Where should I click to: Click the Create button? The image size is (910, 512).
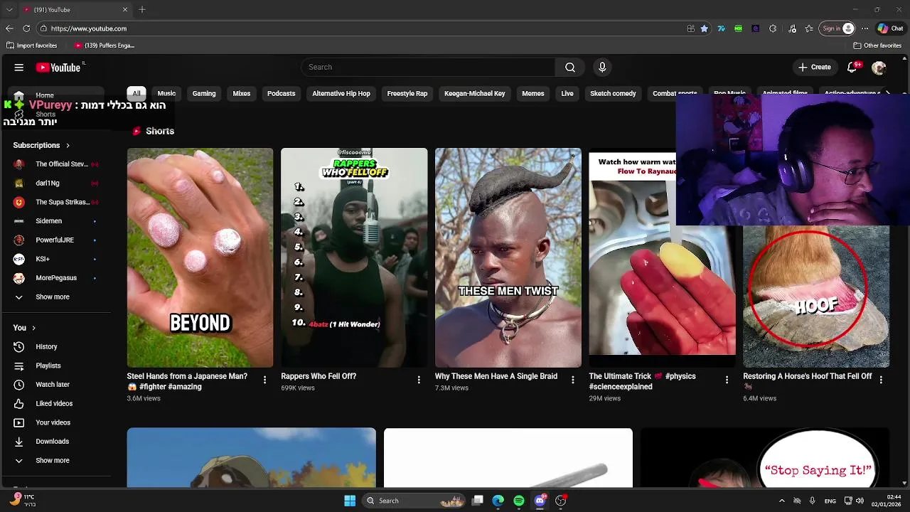click(x=814, y=67)
